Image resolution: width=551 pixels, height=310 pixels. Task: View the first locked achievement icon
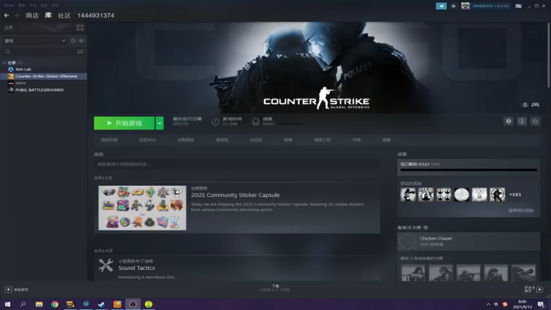point(408,195)
